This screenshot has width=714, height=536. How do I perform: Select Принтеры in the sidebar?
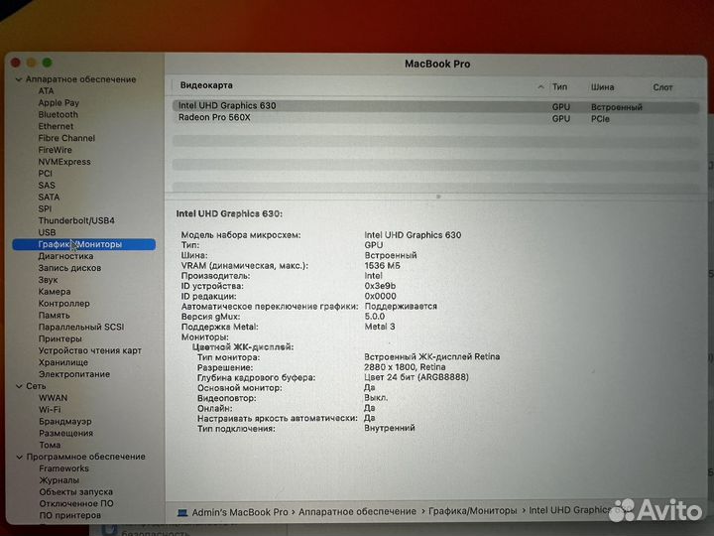point(60,339)
